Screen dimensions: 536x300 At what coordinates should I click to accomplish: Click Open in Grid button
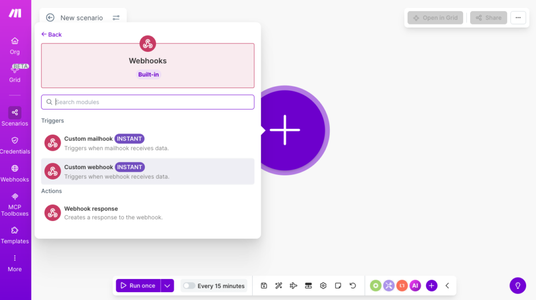(x=435, y=18)
